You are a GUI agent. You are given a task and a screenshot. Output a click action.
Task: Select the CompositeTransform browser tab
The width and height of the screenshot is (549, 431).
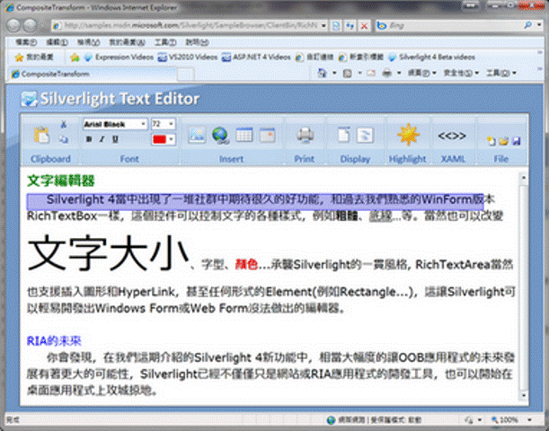pyautogui.click(x=93, y=74)
